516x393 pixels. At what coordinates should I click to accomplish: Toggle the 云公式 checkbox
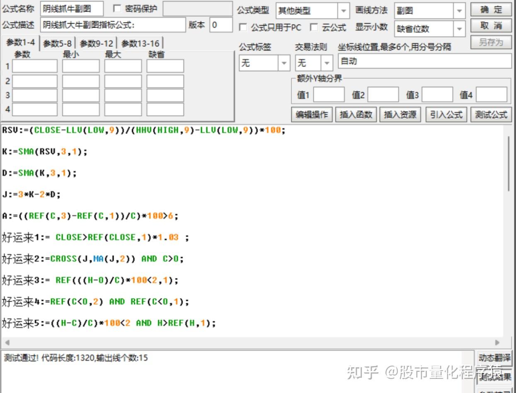314,28
